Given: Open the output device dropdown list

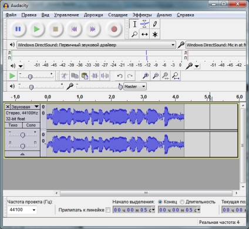Looking at the screenshot, I should coord(96,45).
